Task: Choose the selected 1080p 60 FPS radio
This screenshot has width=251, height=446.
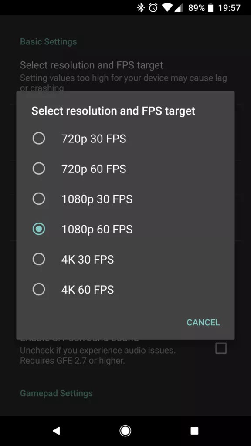Action: click(39, 229)
